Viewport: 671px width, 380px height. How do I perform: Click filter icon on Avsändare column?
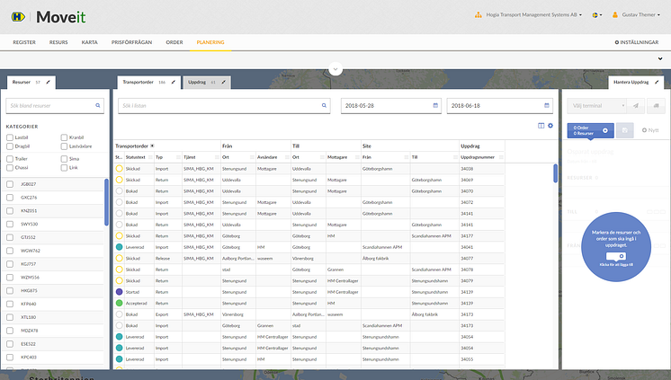click(x=287, y=157)
